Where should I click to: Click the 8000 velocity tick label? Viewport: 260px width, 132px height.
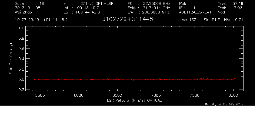[x=233, y=95]
